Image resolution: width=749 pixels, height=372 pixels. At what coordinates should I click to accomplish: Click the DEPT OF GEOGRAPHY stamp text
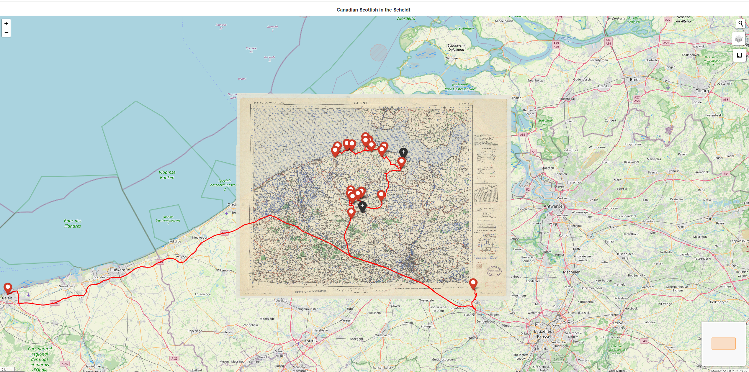coord(311,291)
